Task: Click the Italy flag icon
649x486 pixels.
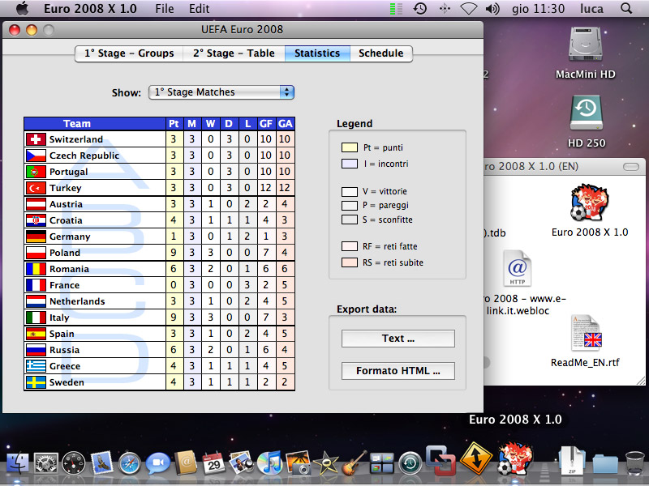Action: 36,318
